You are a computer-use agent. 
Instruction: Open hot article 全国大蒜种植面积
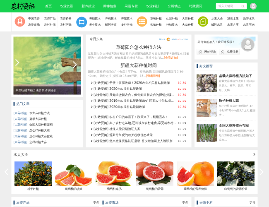(41, 125)
